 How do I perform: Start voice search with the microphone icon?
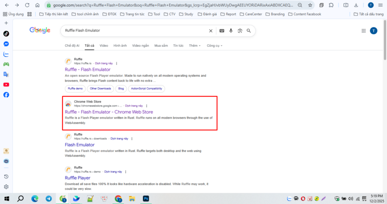(x=231, y=31)
